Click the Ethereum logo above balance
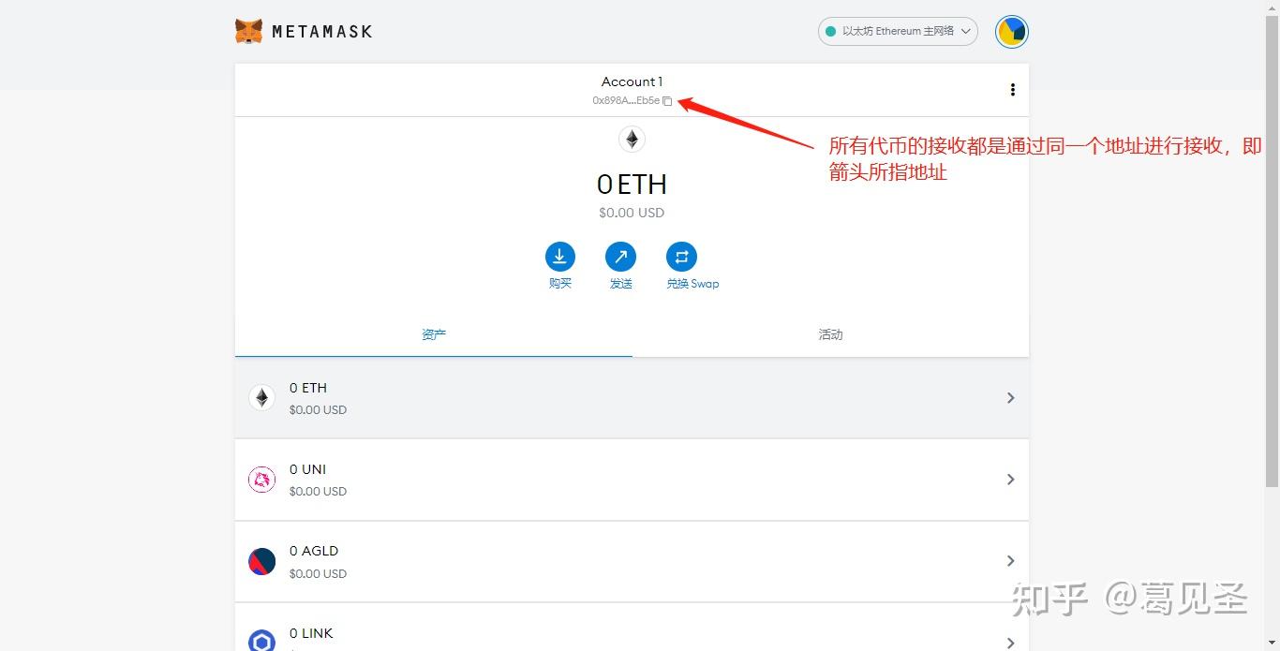1280x651 pixels. 632,140
